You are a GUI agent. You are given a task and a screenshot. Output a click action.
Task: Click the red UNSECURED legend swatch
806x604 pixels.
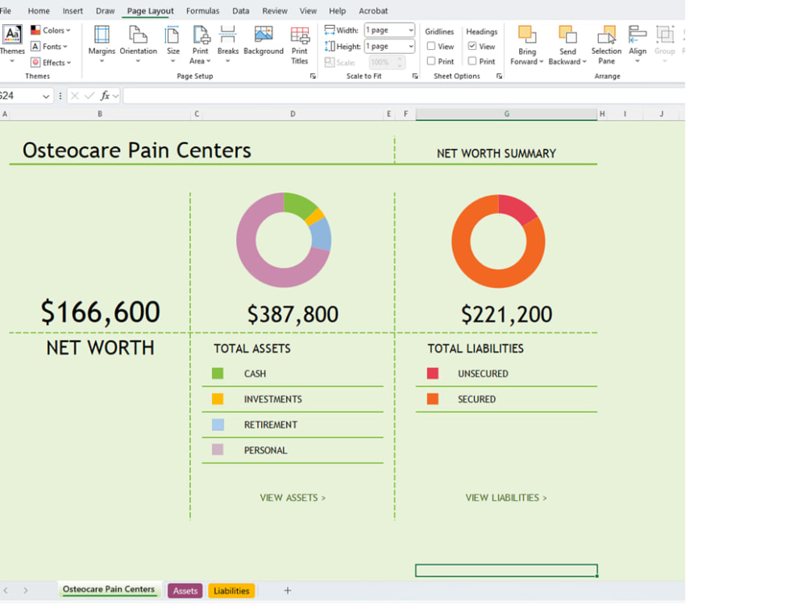click(433, 374)
